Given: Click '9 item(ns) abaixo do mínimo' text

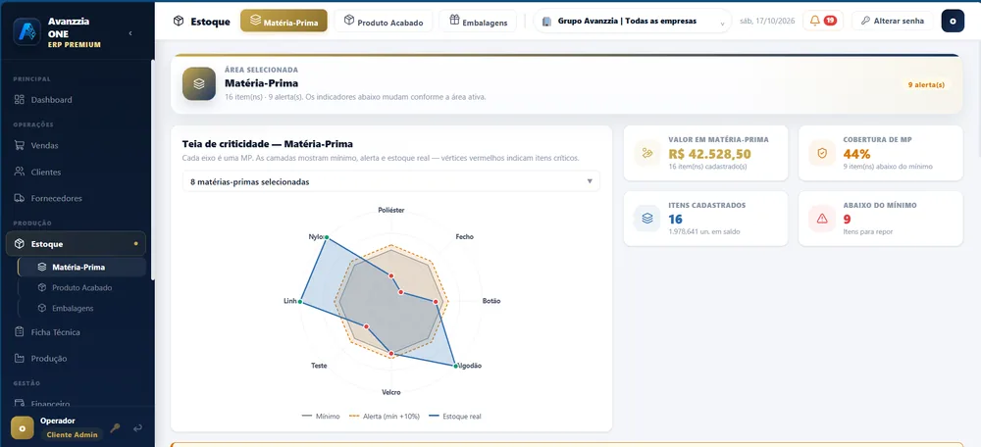Looking at the screenshot, I should point(888,167).
